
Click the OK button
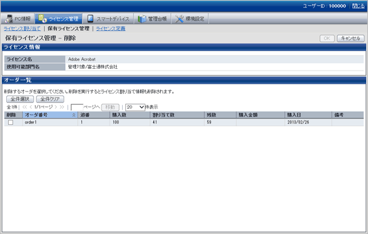click(x=327, y=38)
